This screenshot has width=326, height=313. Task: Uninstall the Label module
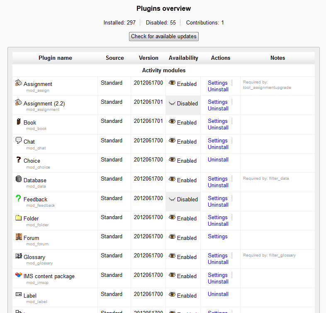(x=218, y=294)
